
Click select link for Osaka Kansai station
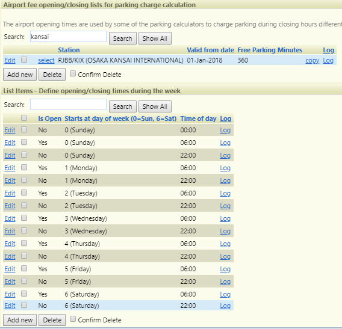pyautogui.click(x=46, y=60)
